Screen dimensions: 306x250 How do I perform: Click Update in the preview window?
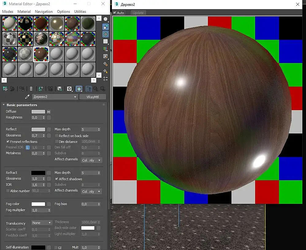point(138,13)
